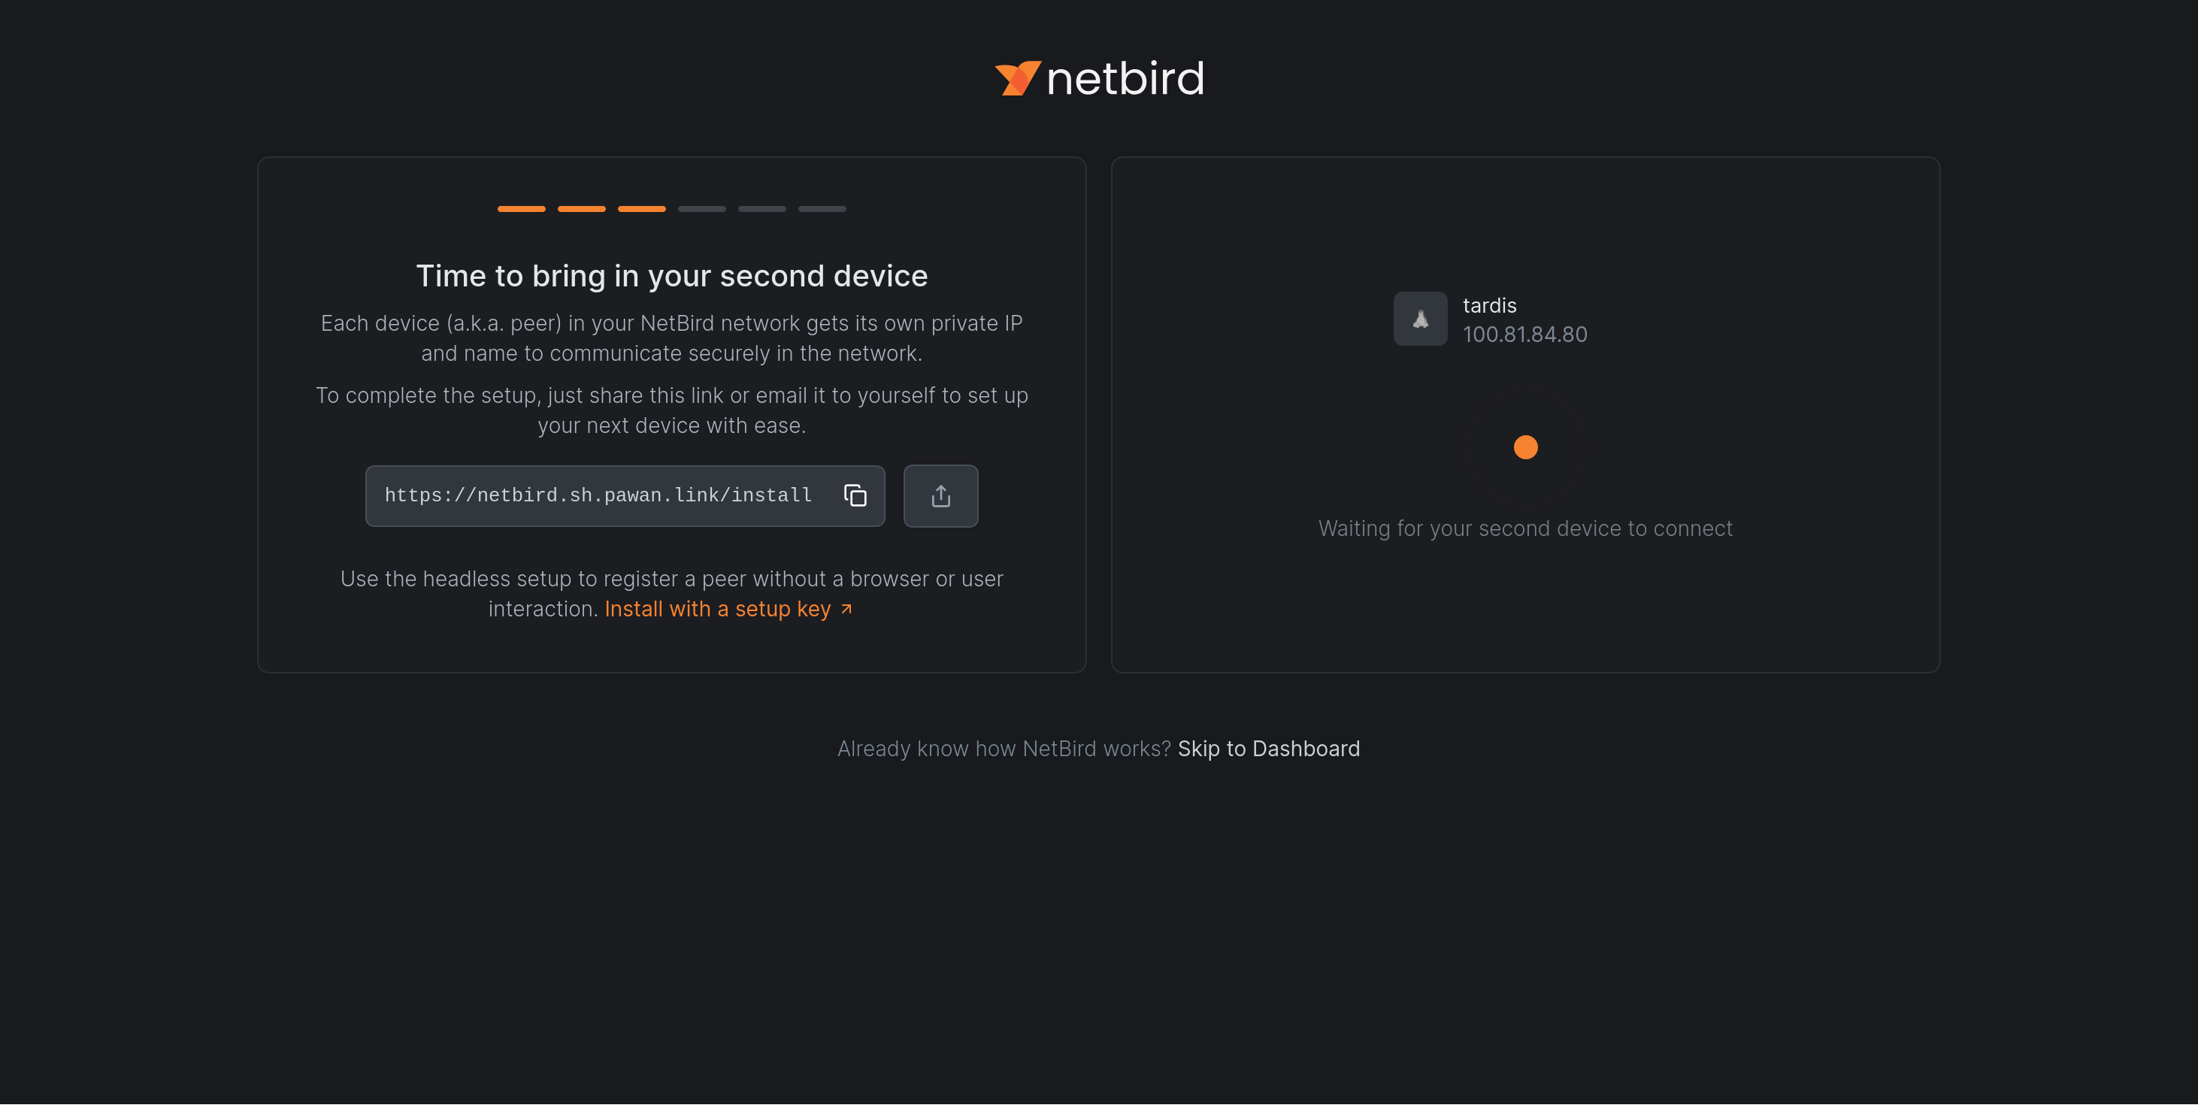Viewport: 2198px width, 1105px height.
Task: Select the first orange progress step
Action: (522, 209)
